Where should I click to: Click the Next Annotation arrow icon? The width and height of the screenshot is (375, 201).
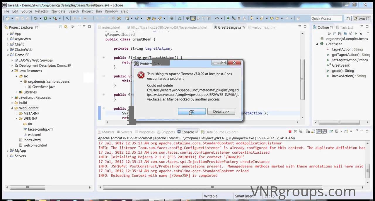[x=251, y=18]
